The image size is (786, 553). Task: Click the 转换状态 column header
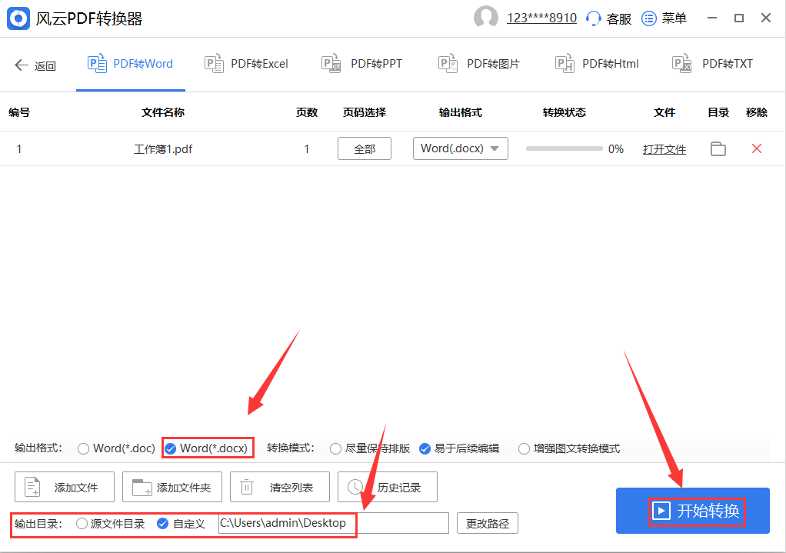tap(565, 112)
